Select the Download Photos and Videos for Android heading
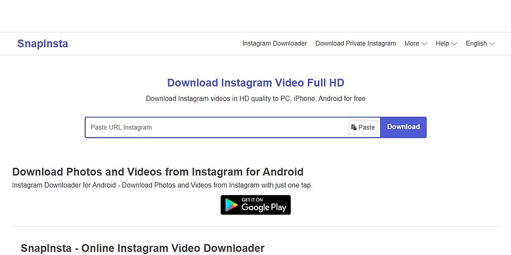The height and width of the screenshot is (255, 511). pos(158,172)
